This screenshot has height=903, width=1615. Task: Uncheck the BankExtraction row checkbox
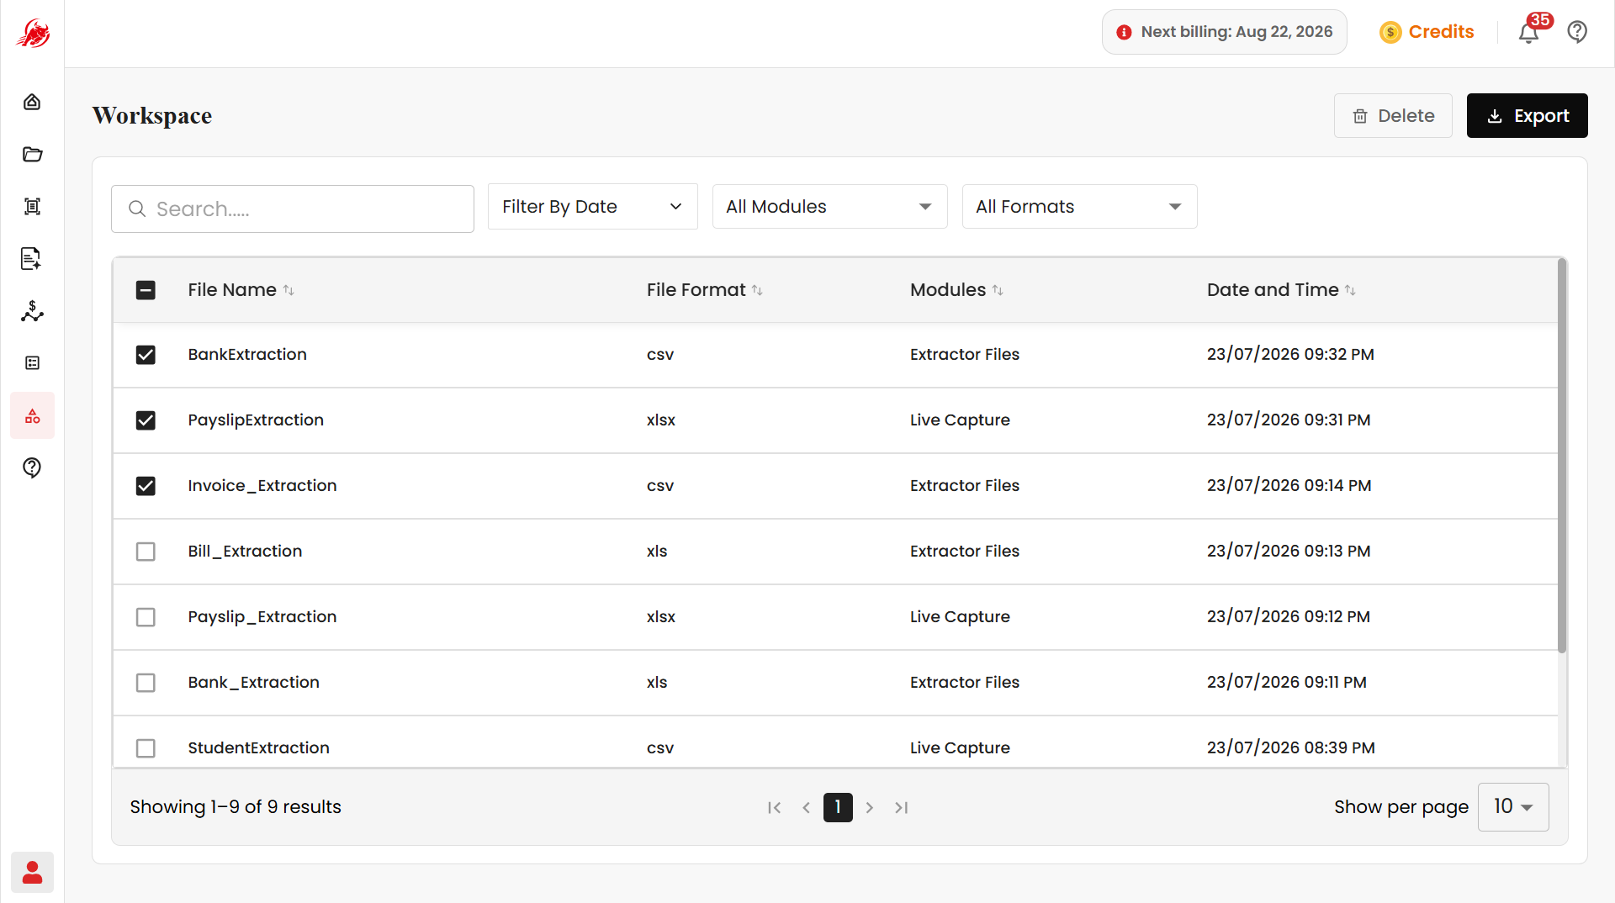146,355
